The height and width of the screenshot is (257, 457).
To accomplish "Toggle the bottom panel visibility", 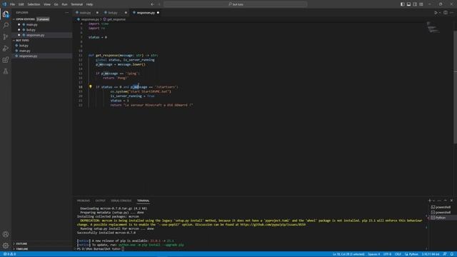I will point(408,4).
